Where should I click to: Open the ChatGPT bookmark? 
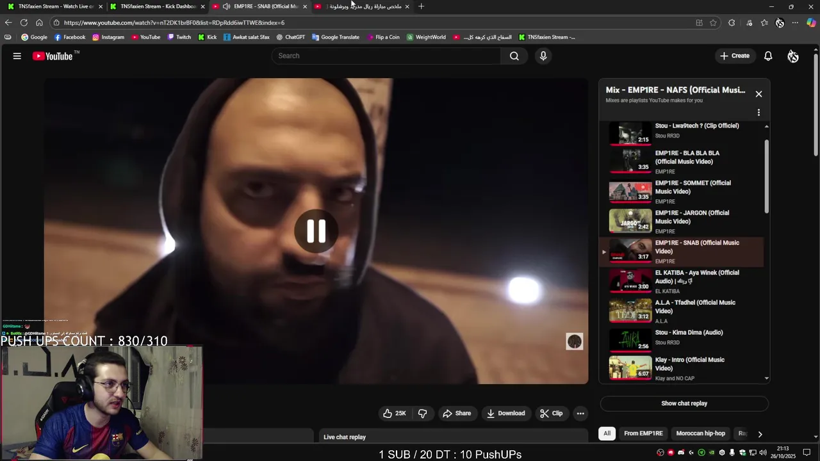tap(290, 37)
